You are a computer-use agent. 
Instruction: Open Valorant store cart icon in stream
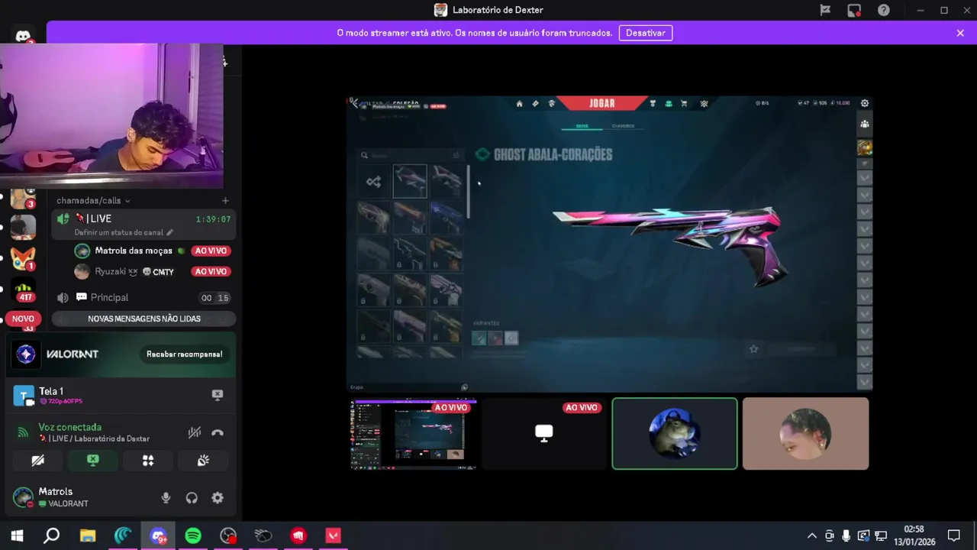(684, 104)
